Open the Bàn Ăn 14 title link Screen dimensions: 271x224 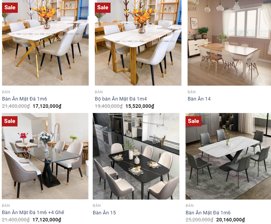[x=199, y=99]
